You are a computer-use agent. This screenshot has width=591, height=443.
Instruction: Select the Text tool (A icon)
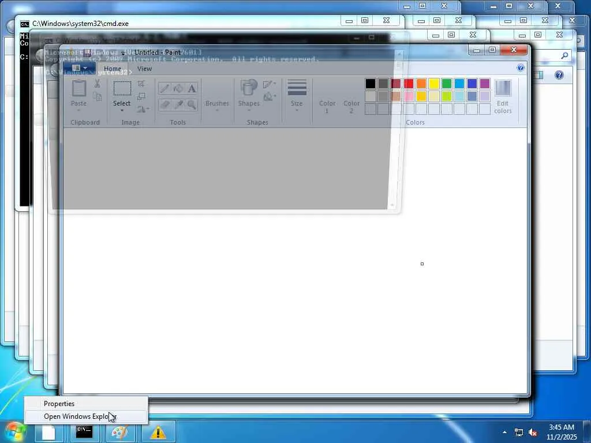coord(192,88)
